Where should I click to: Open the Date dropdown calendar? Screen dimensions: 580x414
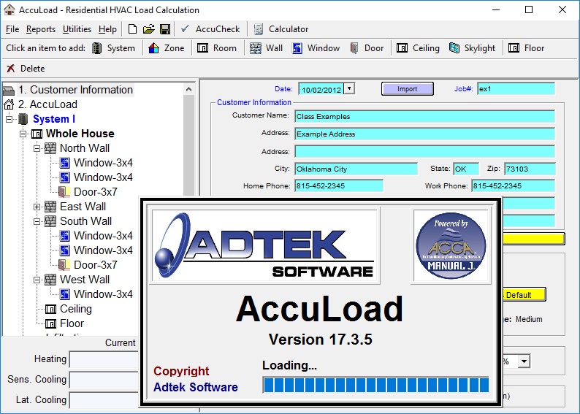(349, 89)
